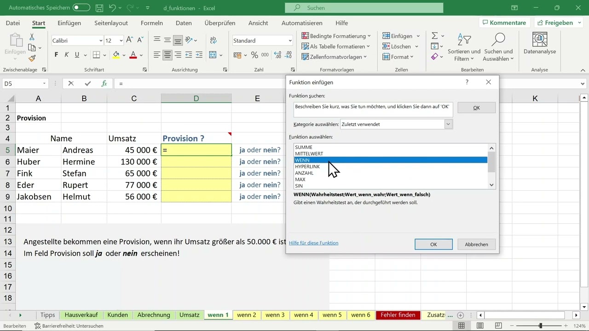Click the Merge and center icon

pyautogui.click(x=213, y=55)
